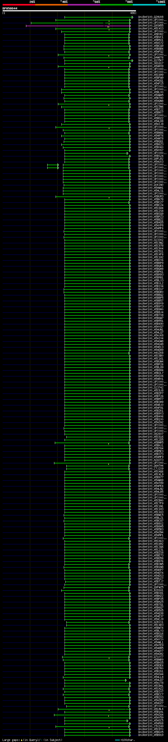Open hit UniRef100_Q1S5K7
Viewport: 168px width, 742px height.
(x=151, y=61)
